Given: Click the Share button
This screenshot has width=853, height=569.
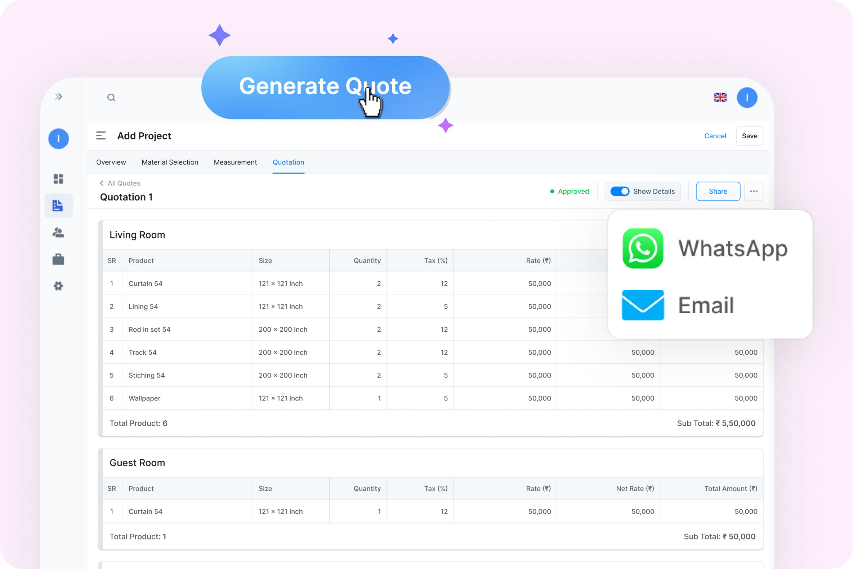Looking at the screenshot, I should [718, 191].
